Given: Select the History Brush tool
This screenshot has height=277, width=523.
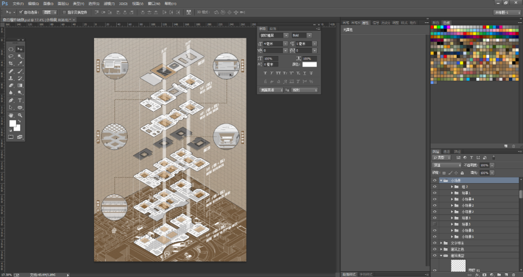Looking at the screenshot, I should point(20,79).
